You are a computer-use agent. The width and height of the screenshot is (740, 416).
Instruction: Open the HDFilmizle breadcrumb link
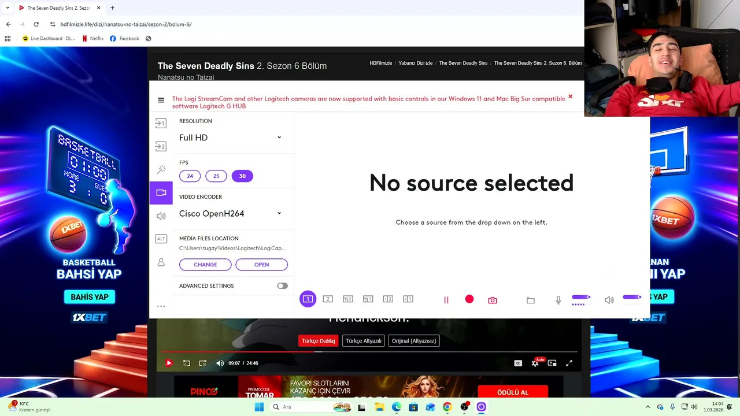pyautogui.click(x=381, y=63)
